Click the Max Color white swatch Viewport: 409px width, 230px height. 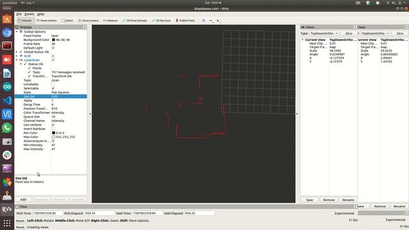(x=53, y=137)
